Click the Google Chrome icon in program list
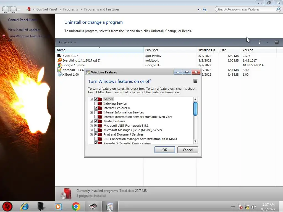Viewport: 283px width, 212px height. pyautogui.click(x=60, y=65)
